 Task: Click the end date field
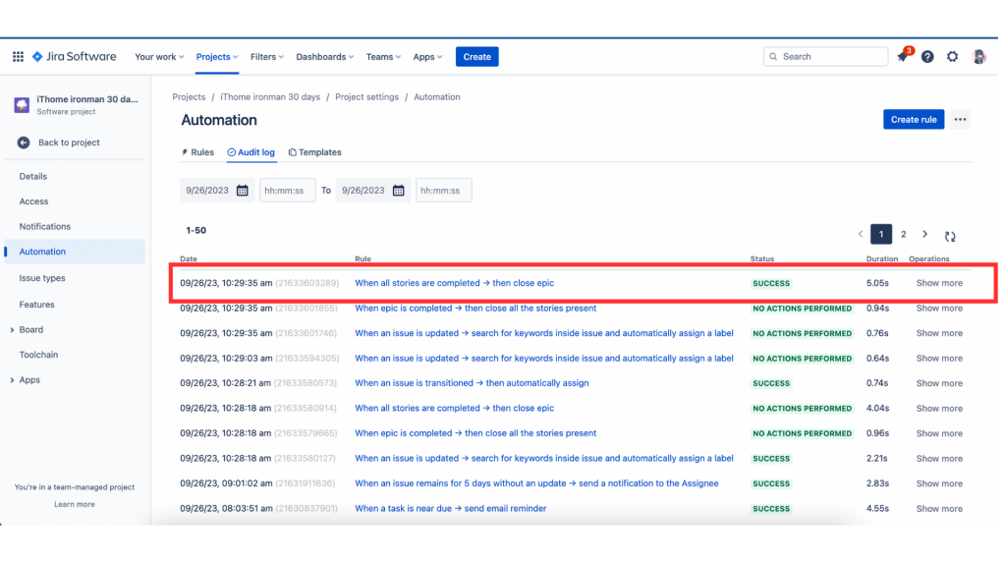pyautogui.click(x=373, y=191)
